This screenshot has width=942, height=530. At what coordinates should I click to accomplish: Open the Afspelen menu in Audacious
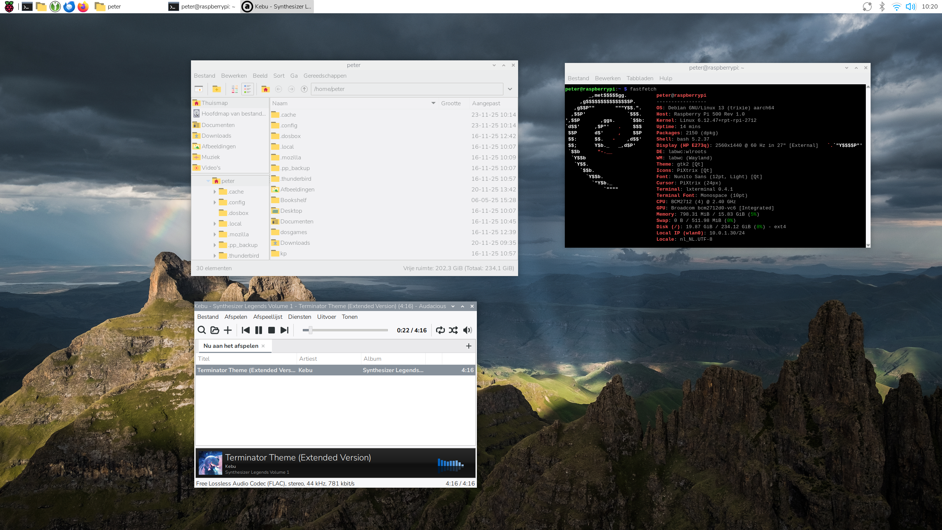[235, 317]
